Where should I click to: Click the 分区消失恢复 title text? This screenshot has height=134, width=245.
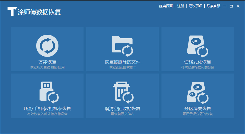[x=198, y=108]
